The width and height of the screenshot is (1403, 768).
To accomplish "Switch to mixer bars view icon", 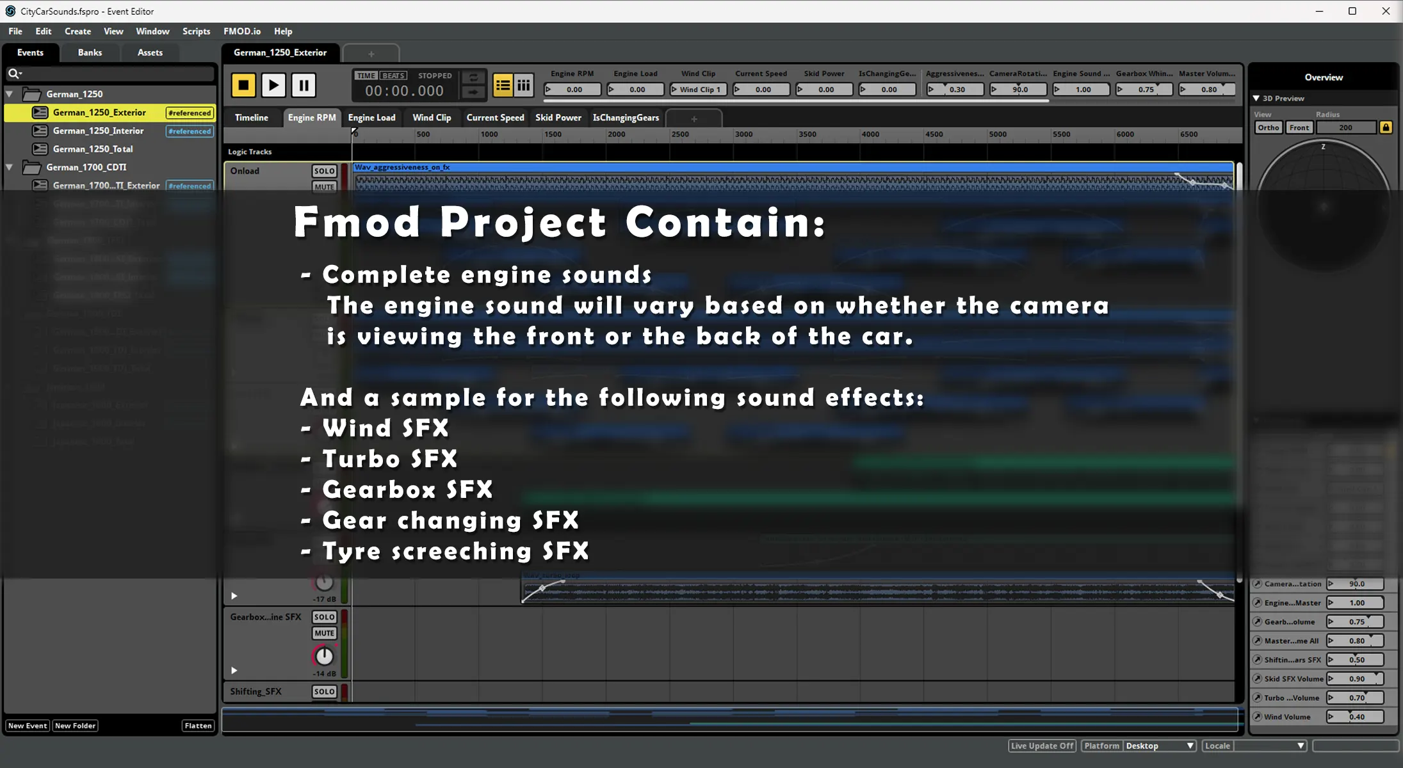I will (x=524, y=85).
